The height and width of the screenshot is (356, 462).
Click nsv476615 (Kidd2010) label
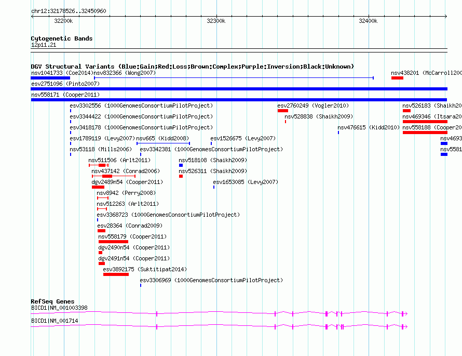[x=369, y=127]
